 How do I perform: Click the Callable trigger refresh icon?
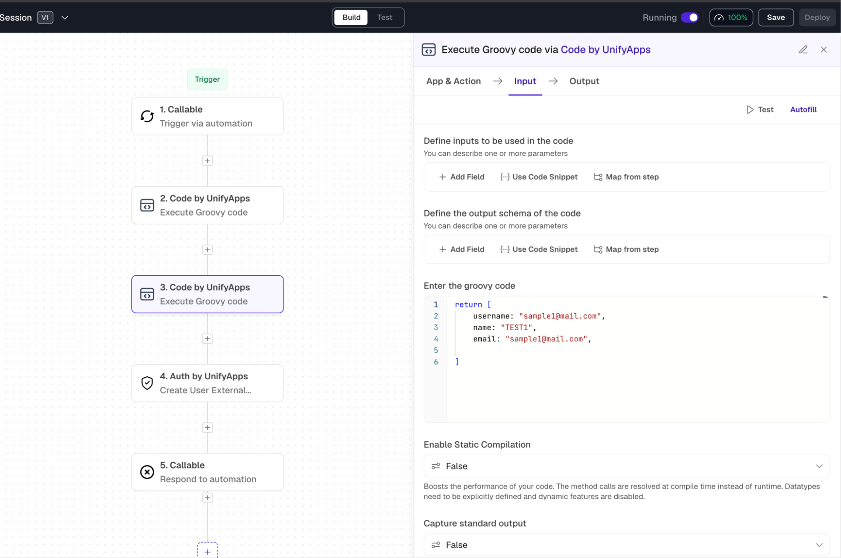point(147,116)
